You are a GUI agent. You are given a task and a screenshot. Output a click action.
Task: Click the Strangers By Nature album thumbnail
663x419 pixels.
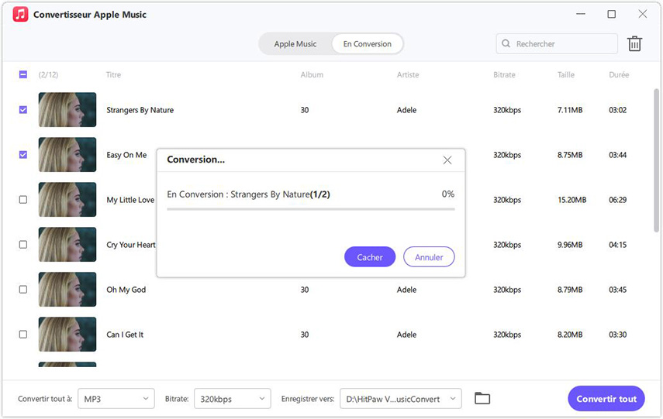[x=67, y=110]
